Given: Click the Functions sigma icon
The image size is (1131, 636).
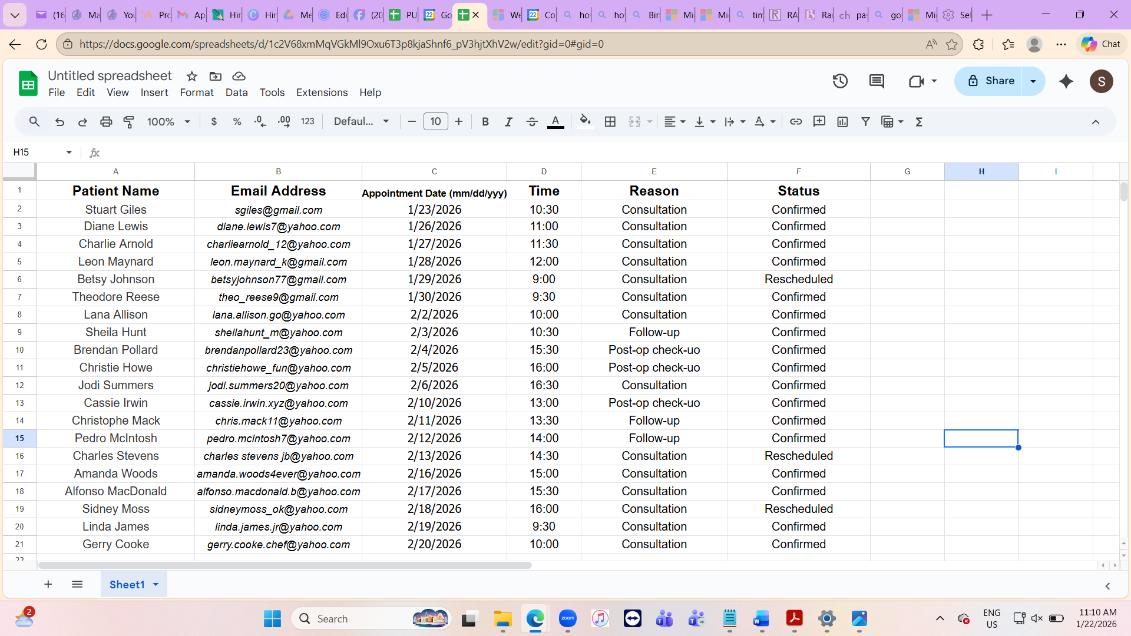Looking at the screenshot, I should (919, 122).
